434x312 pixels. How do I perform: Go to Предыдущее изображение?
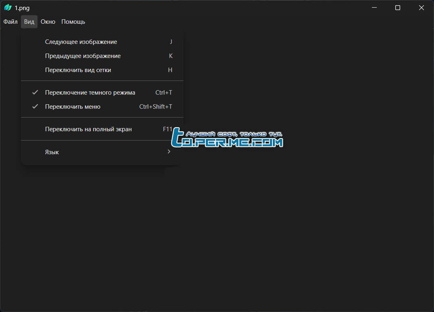point(102,56)
